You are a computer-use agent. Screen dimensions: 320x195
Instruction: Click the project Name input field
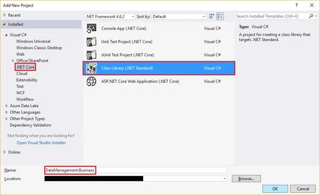(x=136, y=170)
